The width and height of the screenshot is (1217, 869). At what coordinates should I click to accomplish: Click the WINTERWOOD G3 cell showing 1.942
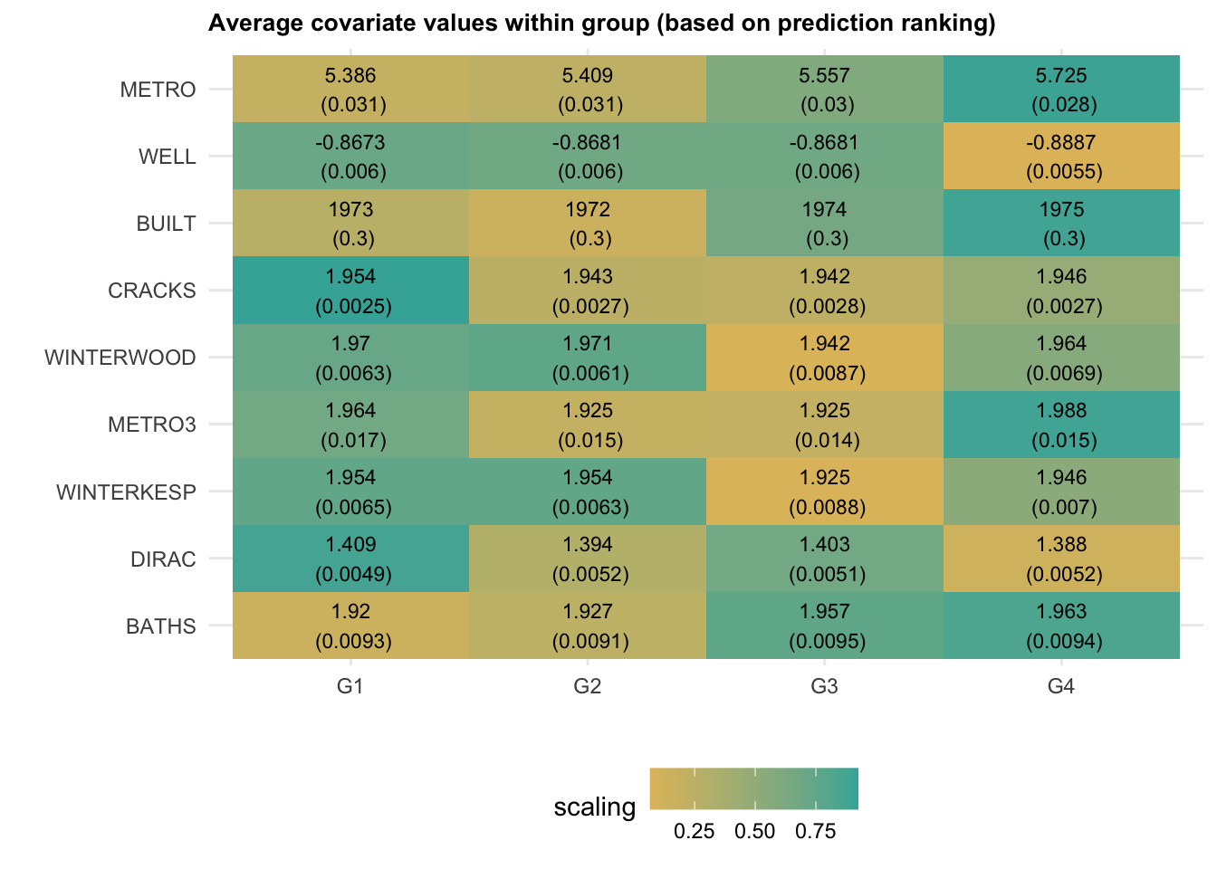coord(825,358)
